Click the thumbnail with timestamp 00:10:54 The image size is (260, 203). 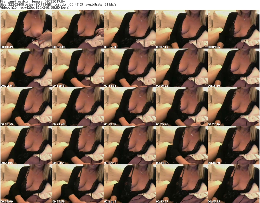point(26,68)
